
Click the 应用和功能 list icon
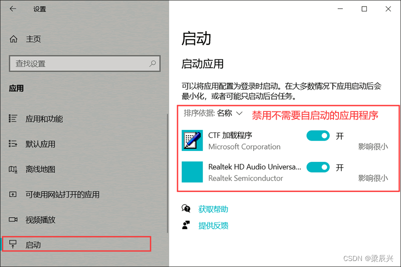pyautogui.click(x=13, y=118)
